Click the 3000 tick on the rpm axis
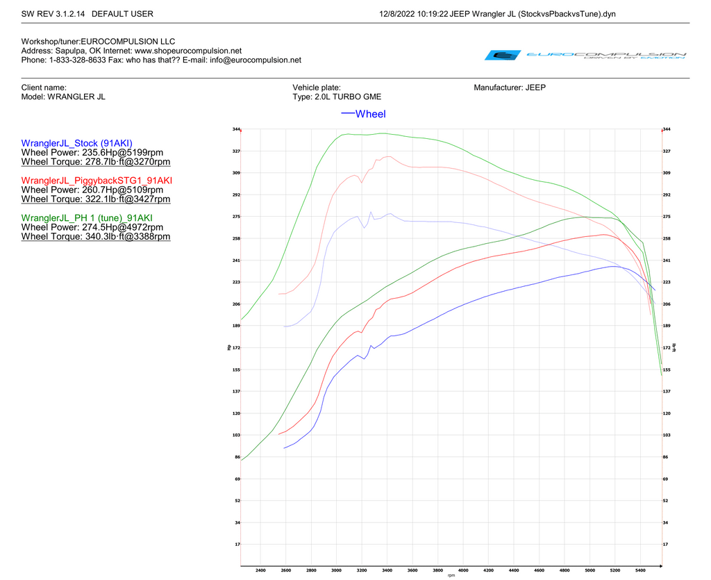 coord(336,570)
